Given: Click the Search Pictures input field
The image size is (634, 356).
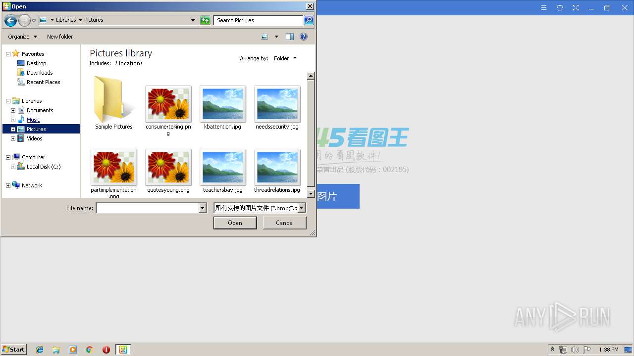Looking at the screenshot, I should [259, 20].
